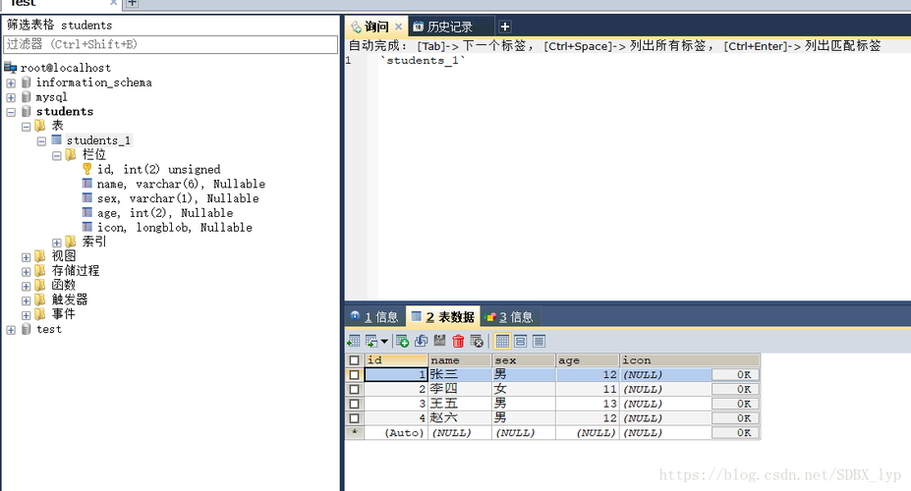Viewport: 911px width, 491px height.
Task: Click the 触发器 folder icon
Action: click(x=40, y=299)
